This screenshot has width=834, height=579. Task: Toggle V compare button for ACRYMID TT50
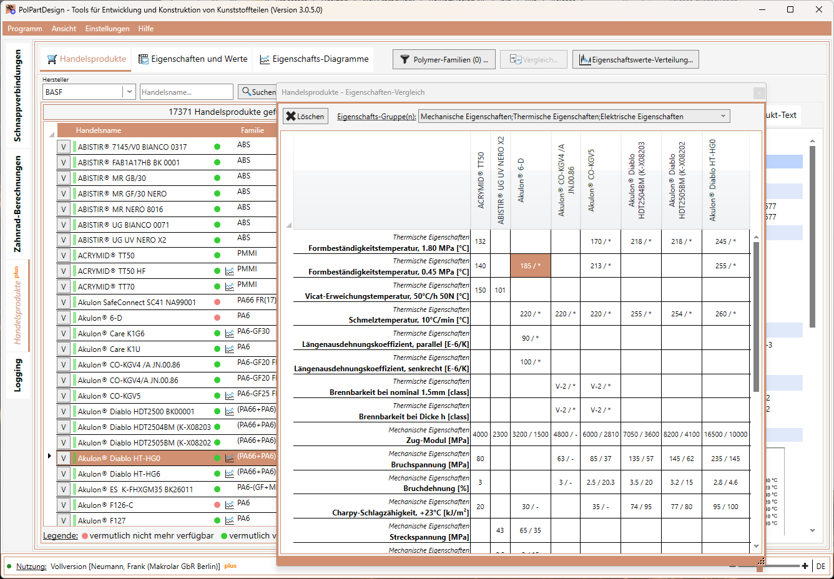click(64, 256)
